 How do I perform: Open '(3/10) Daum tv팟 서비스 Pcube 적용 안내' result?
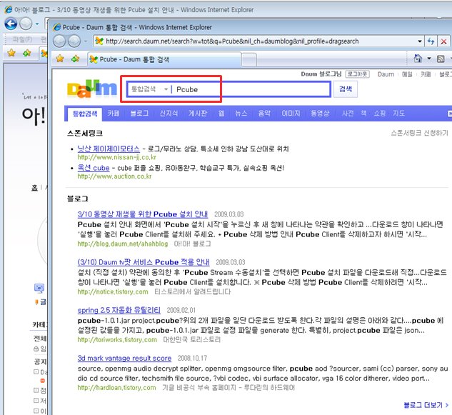144,262
